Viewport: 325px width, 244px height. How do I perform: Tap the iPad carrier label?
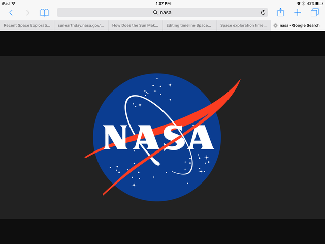pyautogui.click(x=6, y=3)
